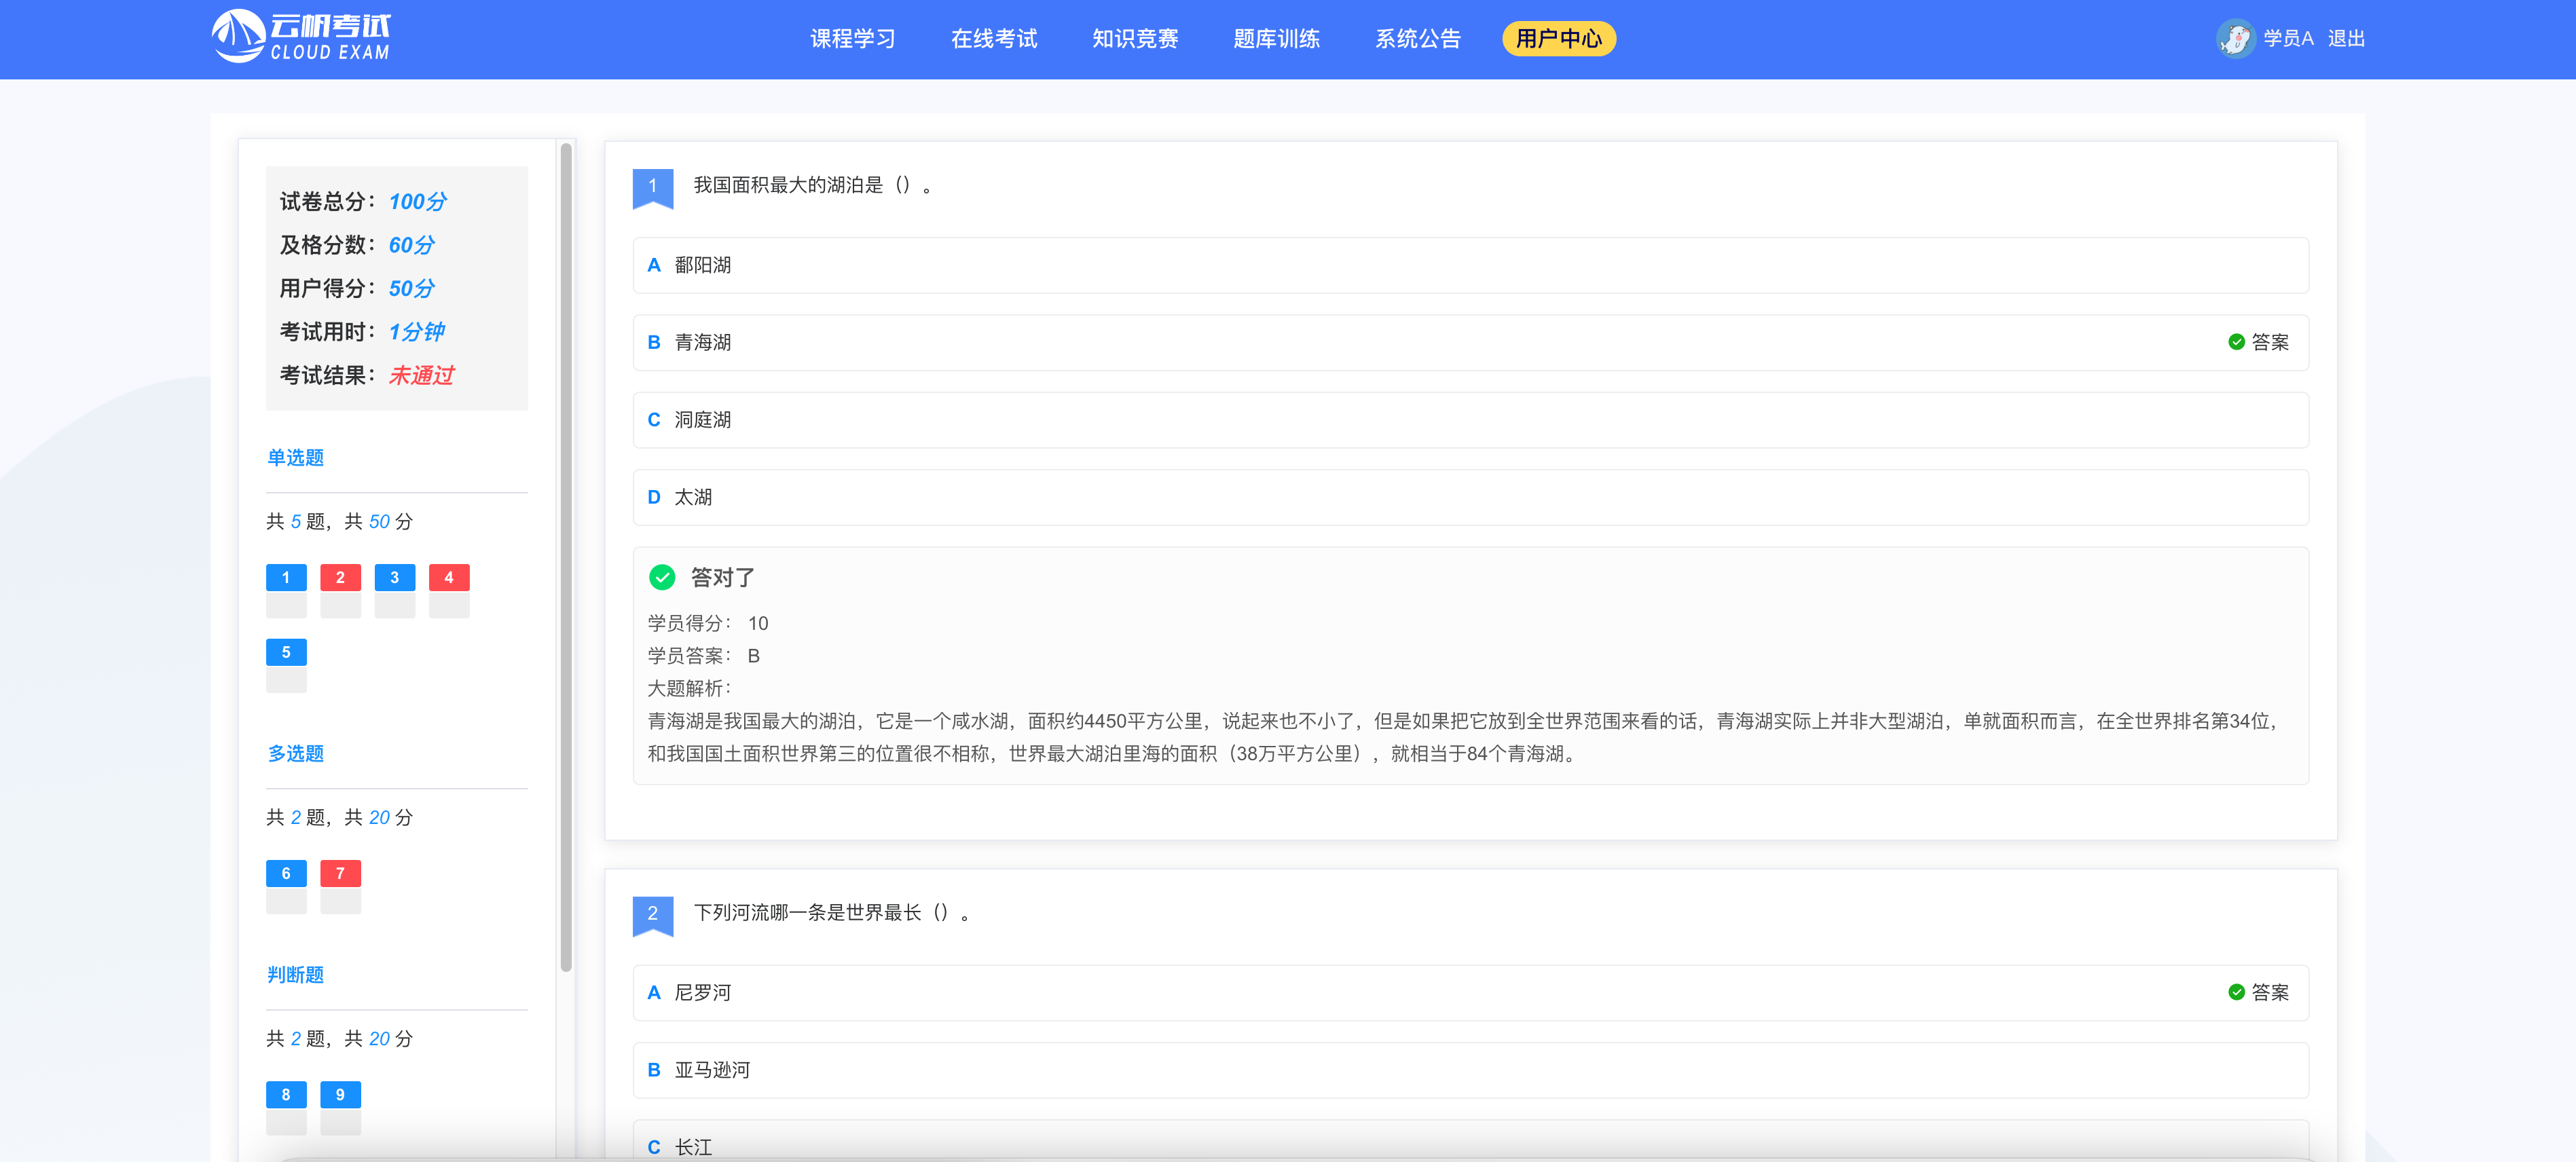2576x1162 pixels.
Task: Click the 单选题 section heading
Action: pos(295,457)
